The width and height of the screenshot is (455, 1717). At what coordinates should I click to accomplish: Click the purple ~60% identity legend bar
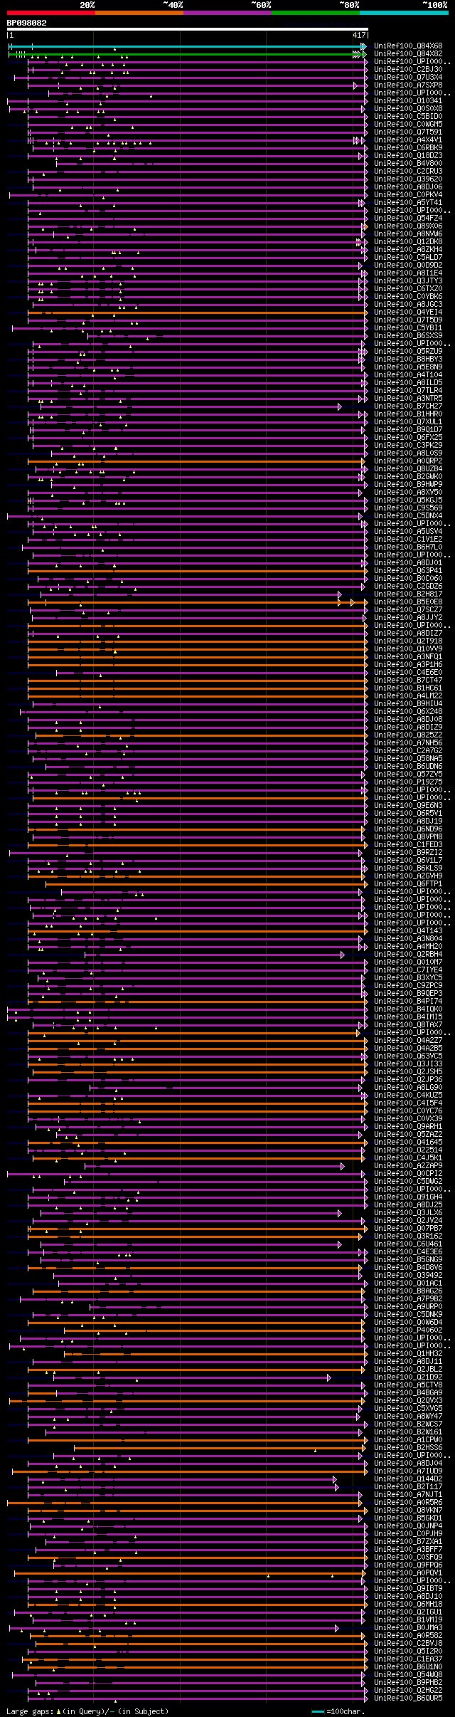[227, 12]
